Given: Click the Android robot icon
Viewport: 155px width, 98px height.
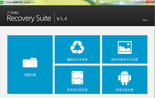Looking at the screenshot, I should tap(124, 78).
